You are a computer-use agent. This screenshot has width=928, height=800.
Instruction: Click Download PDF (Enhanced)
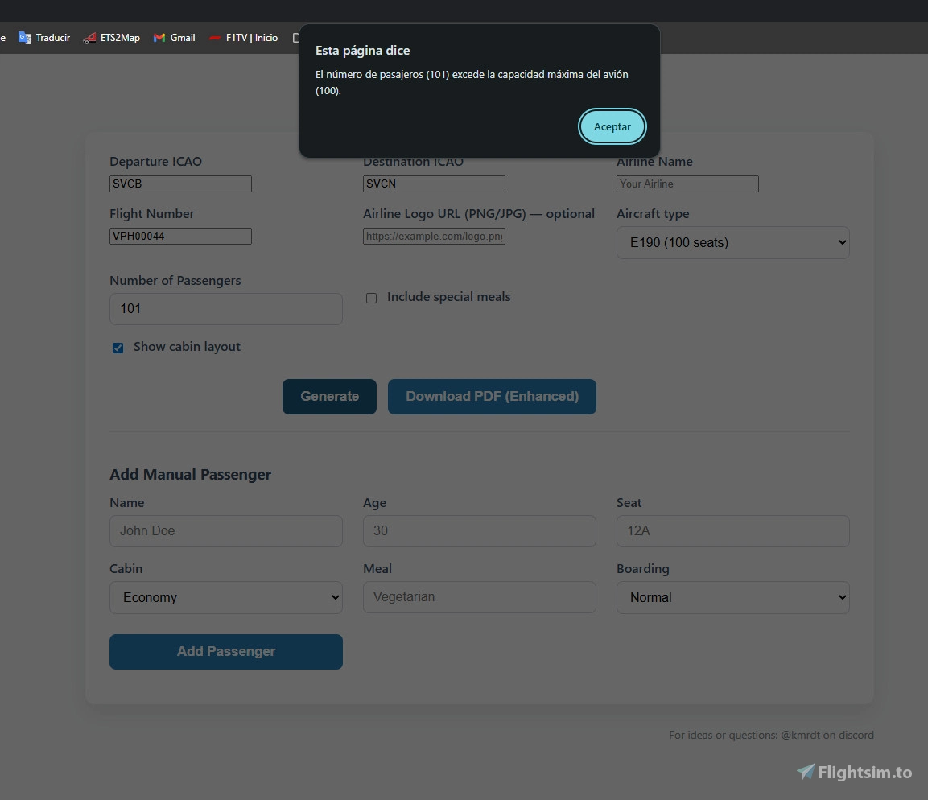pyautogui.click(x=492, y=396)
